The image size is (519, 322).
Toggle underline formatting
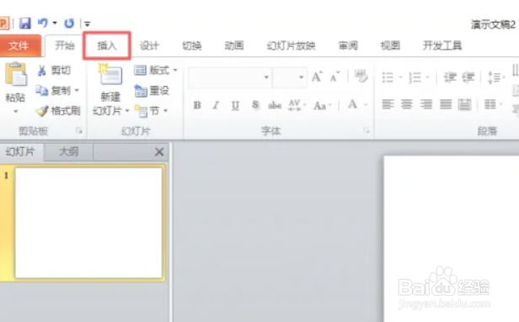tap(235, 105)
